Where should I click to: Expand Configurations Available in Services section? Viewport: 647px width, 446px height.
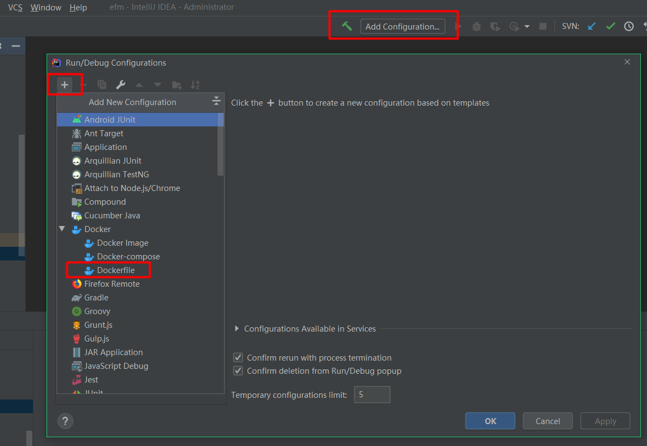click(x=237, y=328)
